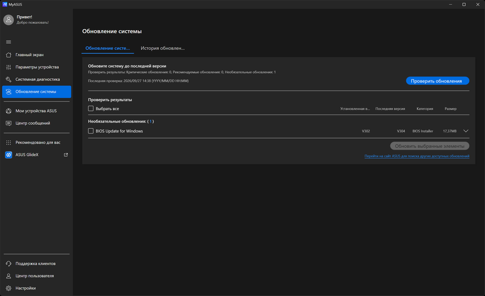Click the BIOS Installer category cell

422,131
